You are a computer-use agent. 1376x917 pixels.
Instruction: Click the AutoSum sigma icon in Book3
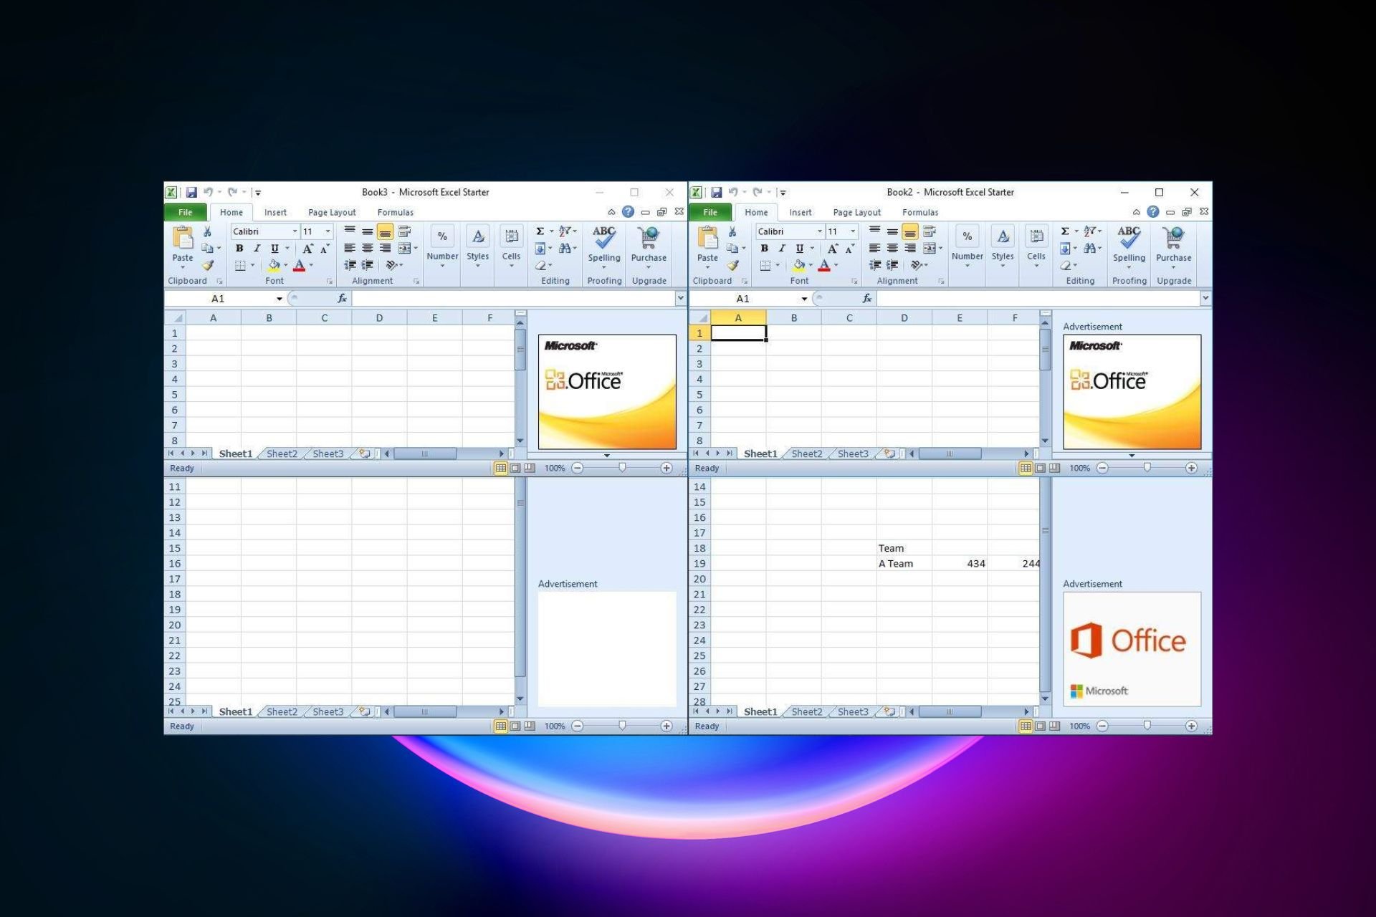540,231
